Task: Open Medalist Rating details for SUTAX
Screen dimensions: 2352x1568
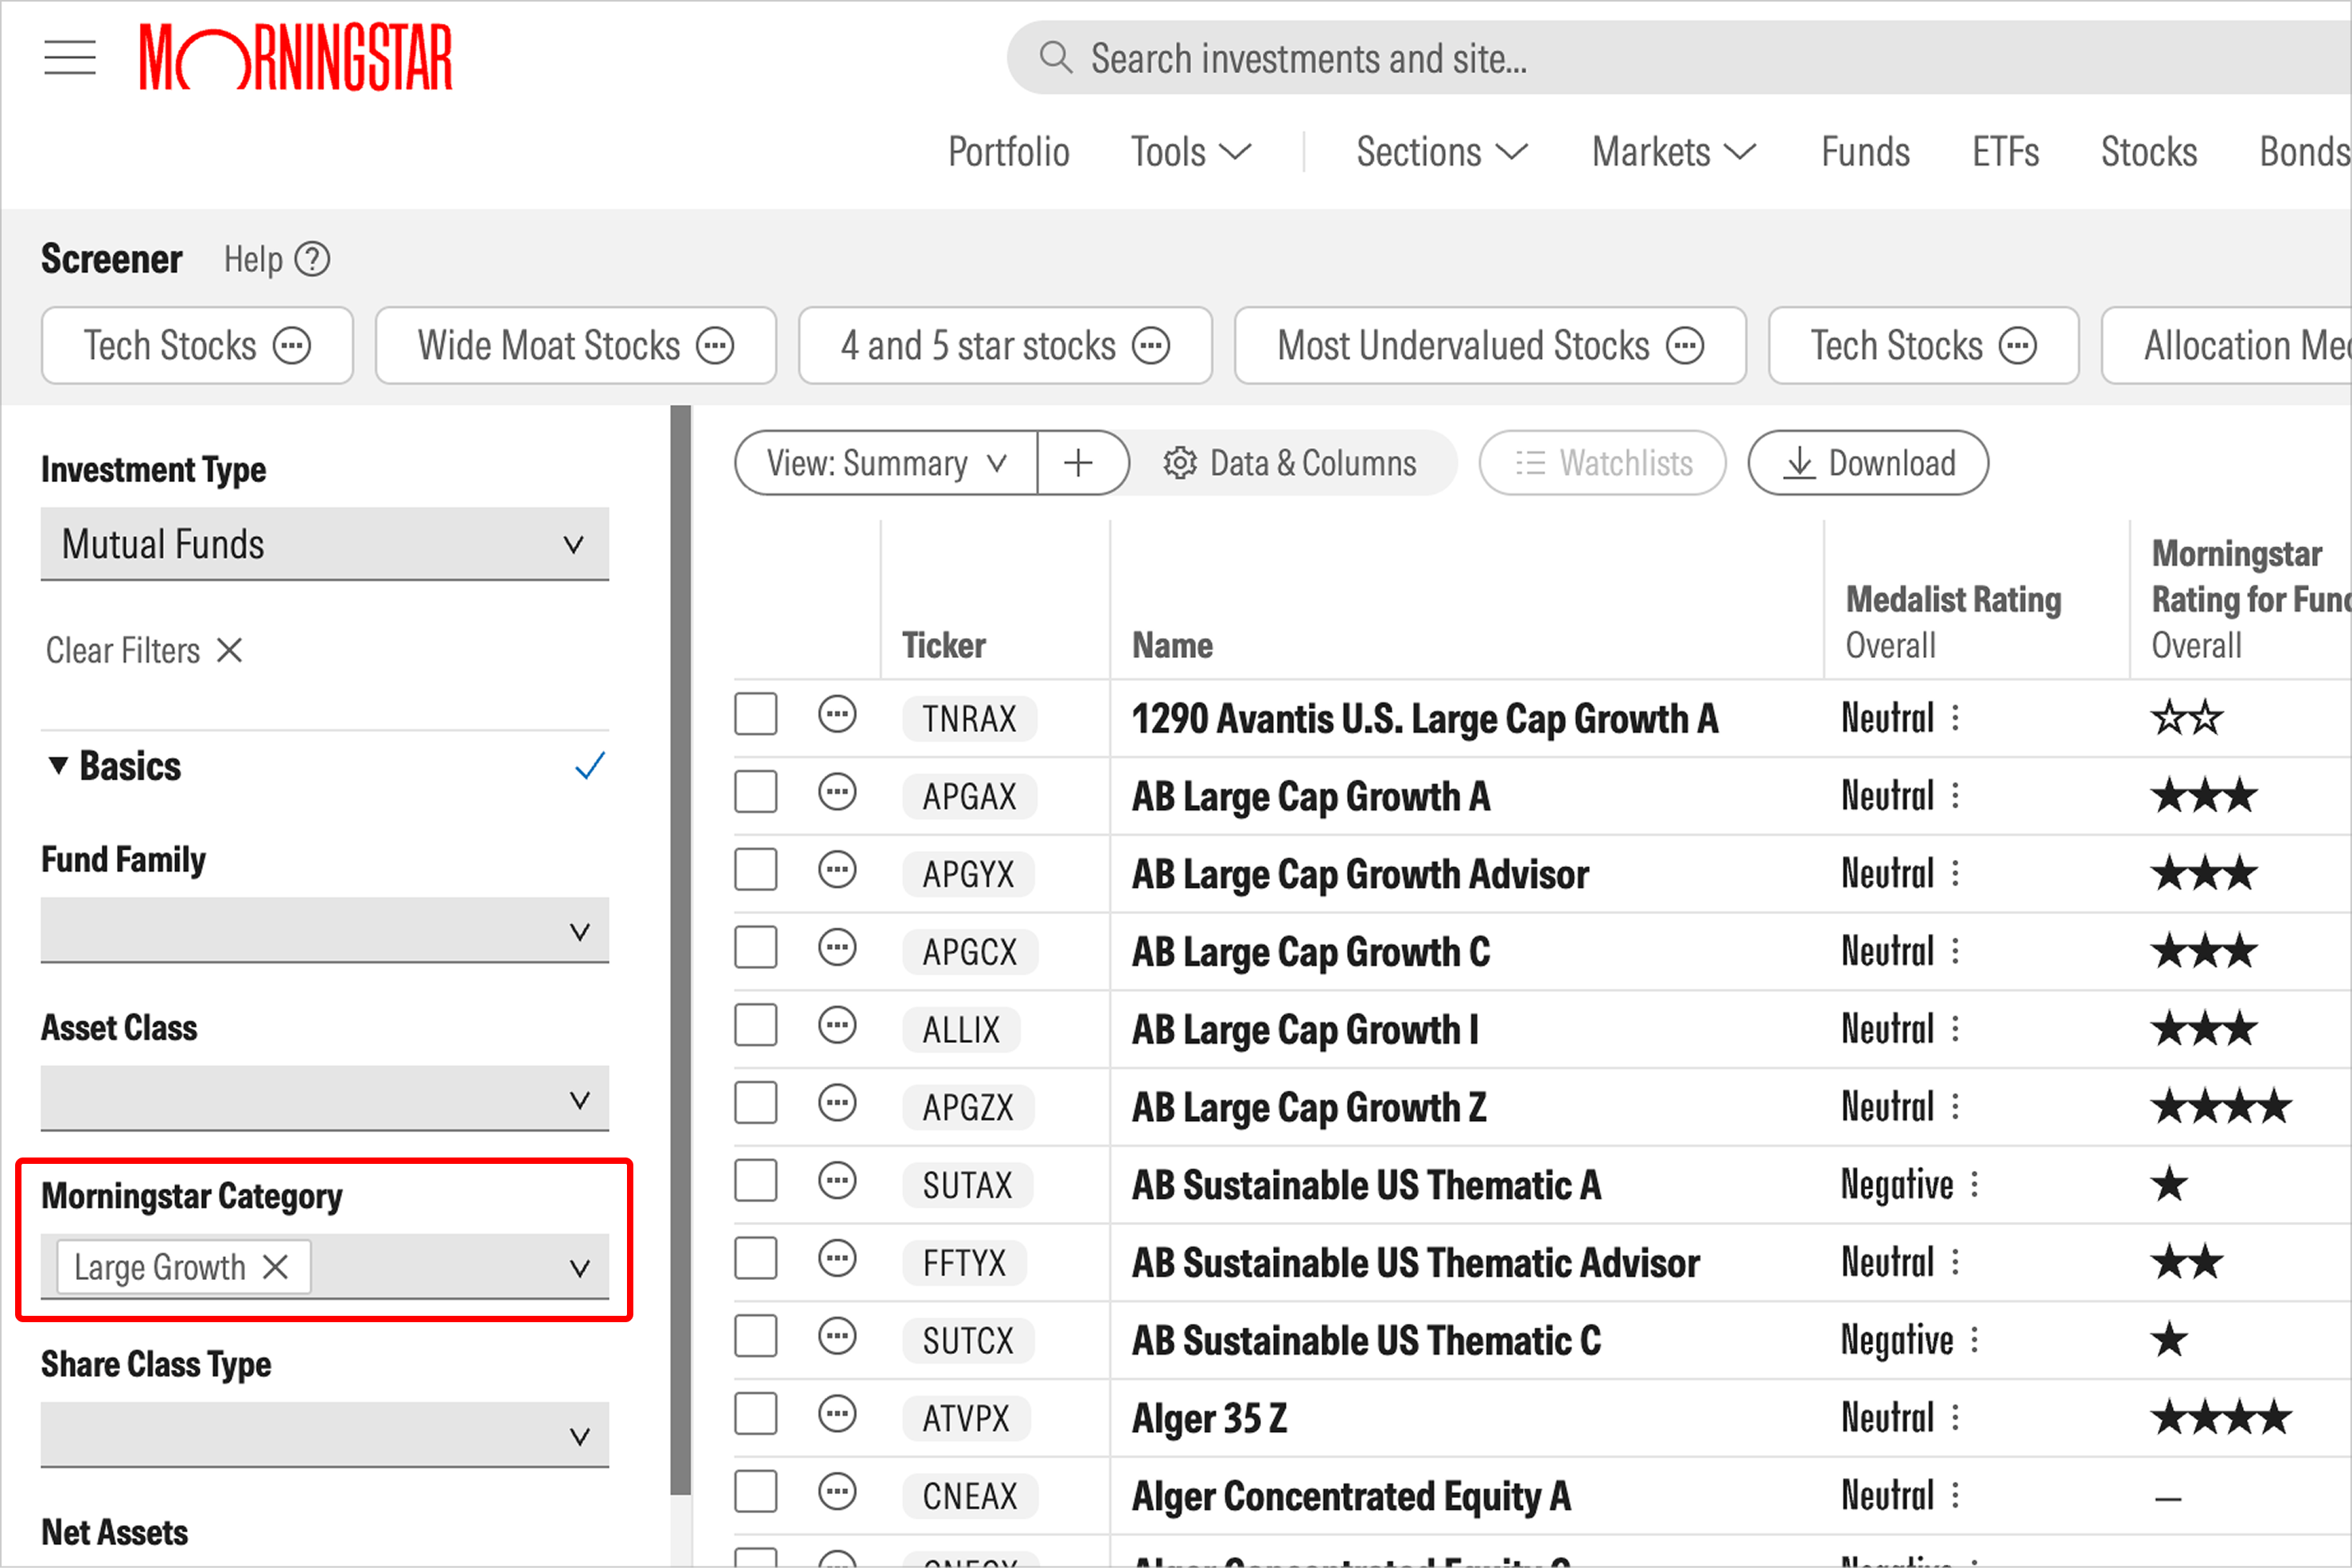Action: coord(1975,1185)
